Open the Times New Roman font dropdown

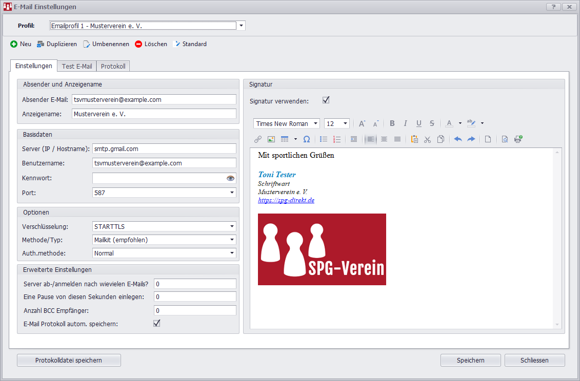pyautogui.click(x=315, y=123)
